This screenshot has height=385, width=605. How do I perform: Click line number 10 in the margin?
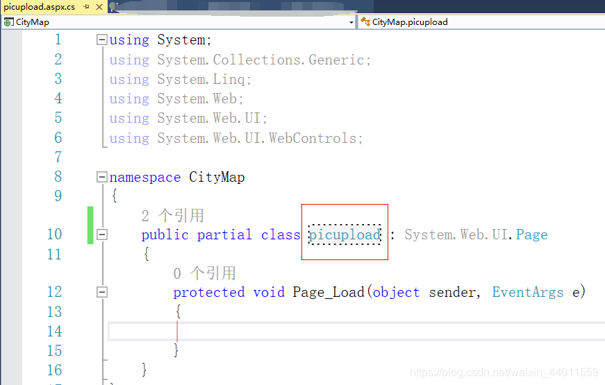(54, 234)
